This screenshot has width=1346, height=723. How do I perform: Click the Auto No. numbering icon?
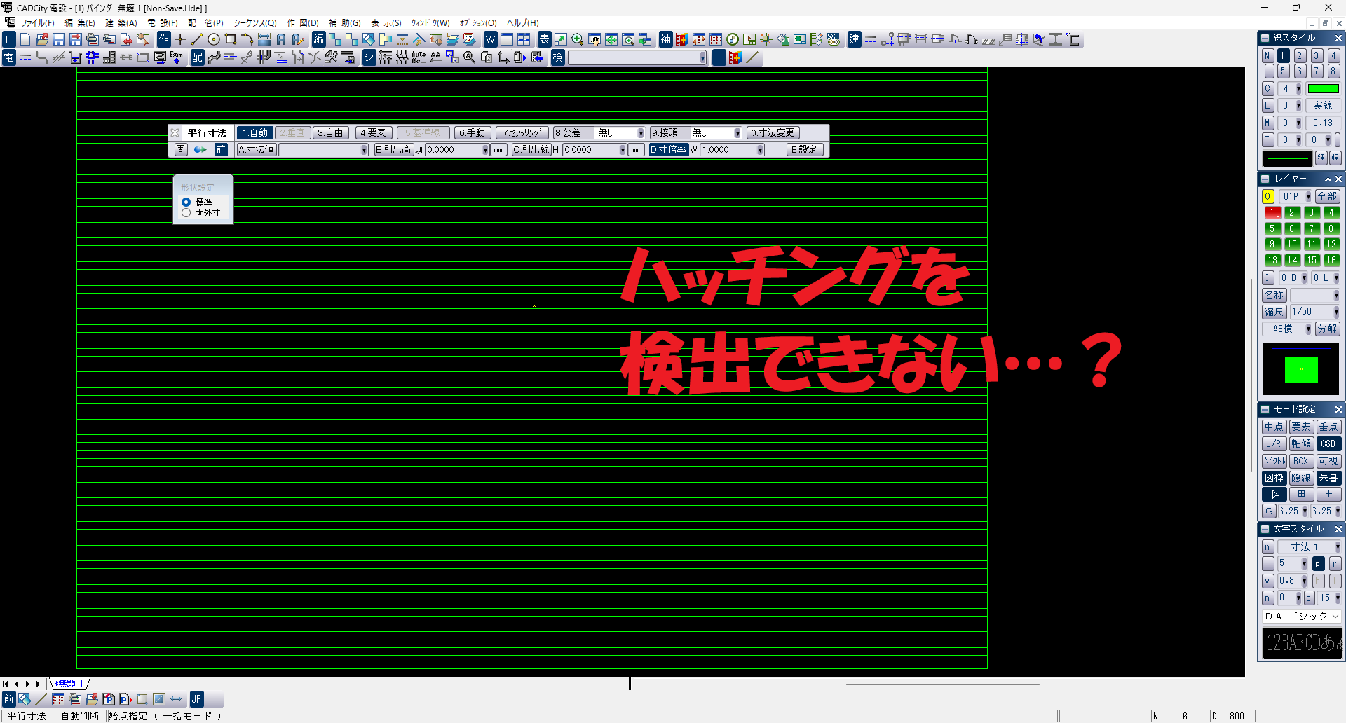(x=419, y=57)
